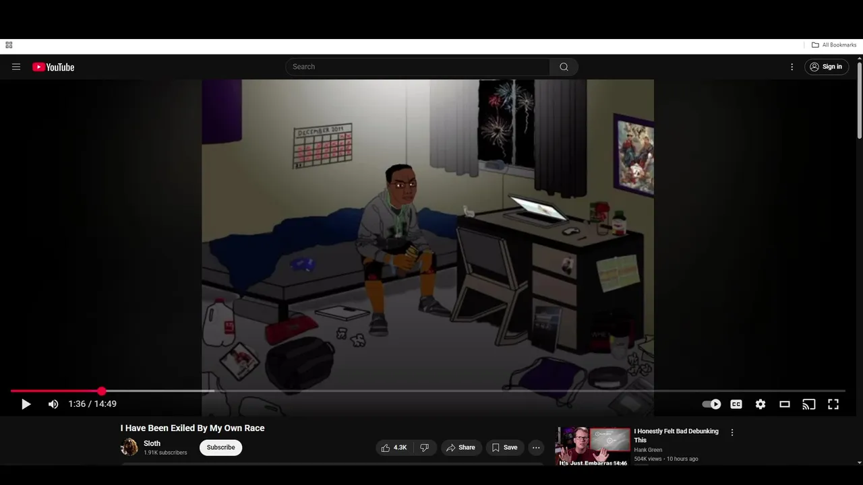Open more actions ellipsis next to Save

coord(536,447)
